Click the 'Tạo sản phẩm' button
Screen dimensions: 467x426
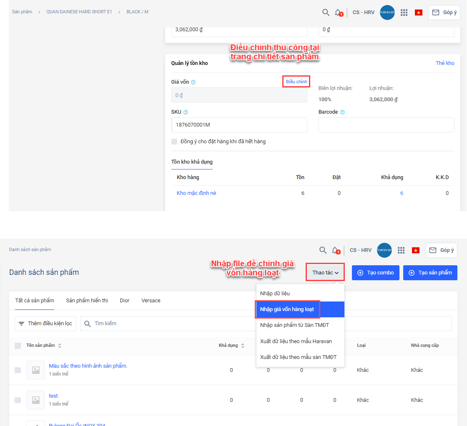[x=430, y=273]
